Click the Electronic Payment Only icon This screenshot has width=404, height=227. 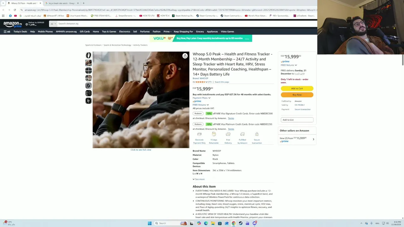pyautogui.click(x=199, y=134)
